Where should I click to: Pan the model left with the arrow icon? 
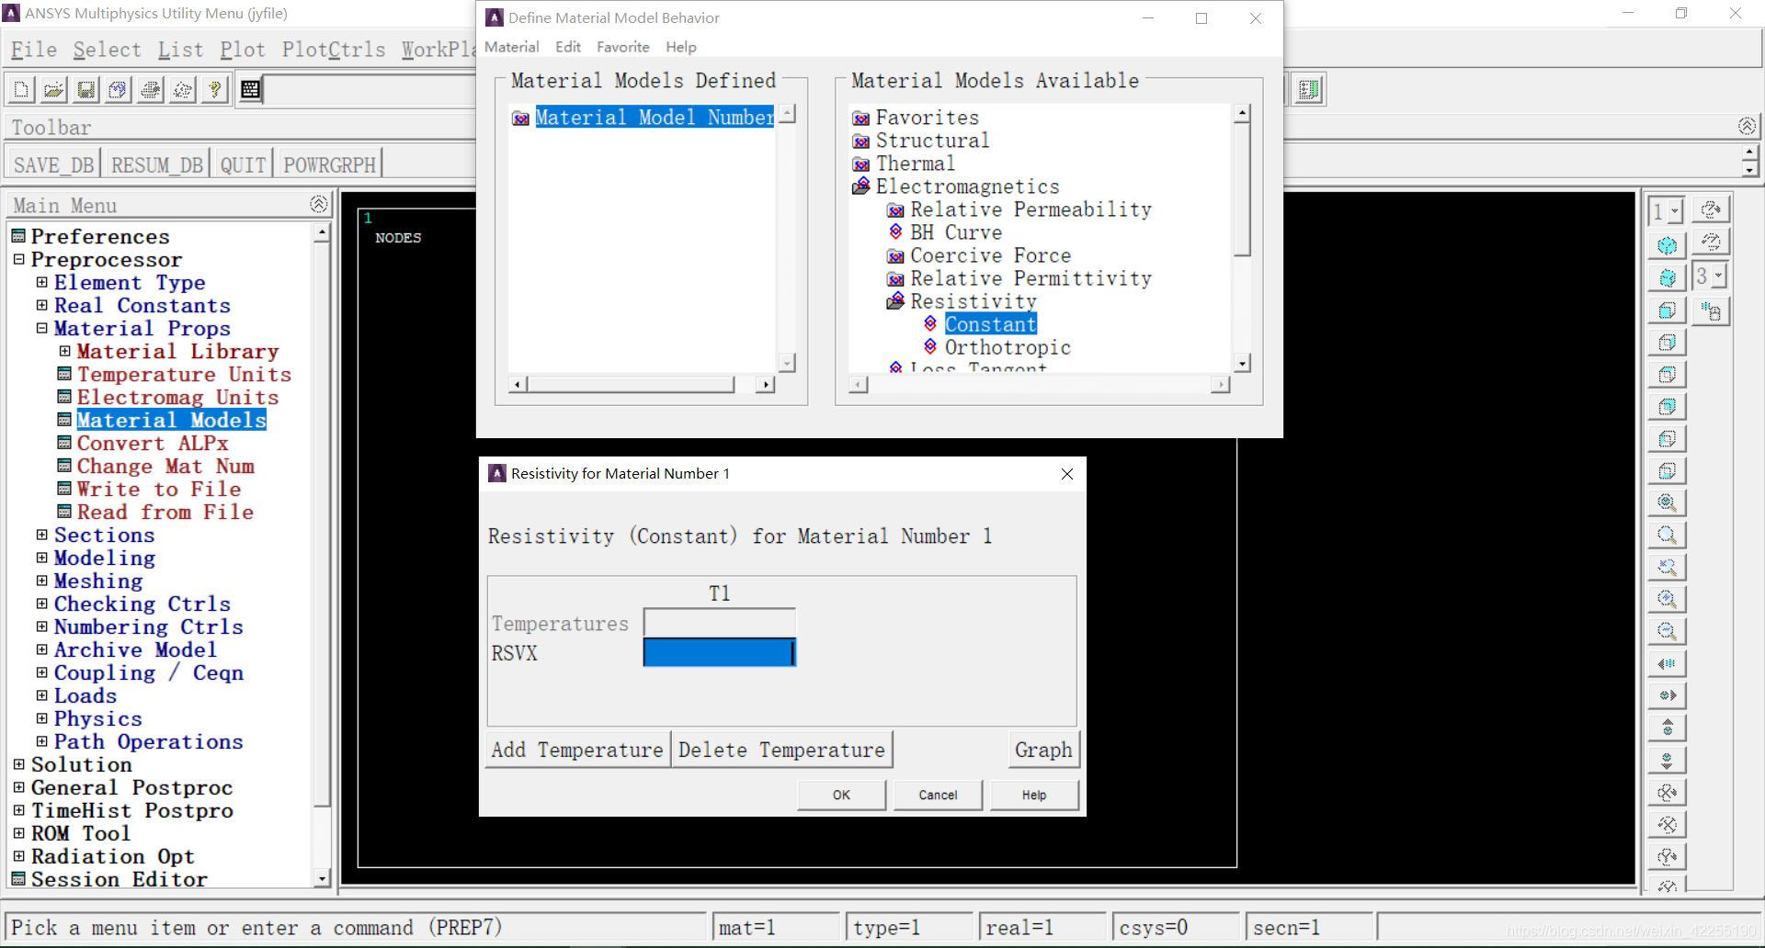tap(1666, 664)
